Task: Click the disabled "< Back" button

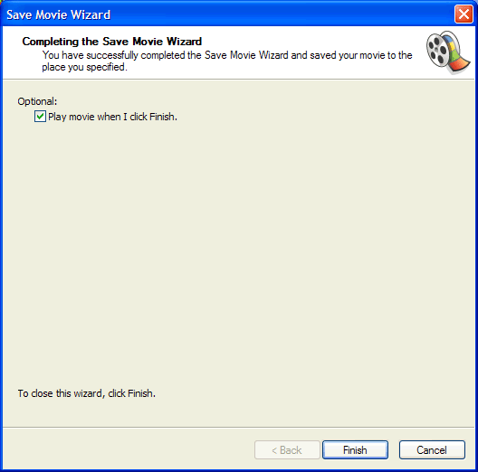Action: click(x=287, y=449)
